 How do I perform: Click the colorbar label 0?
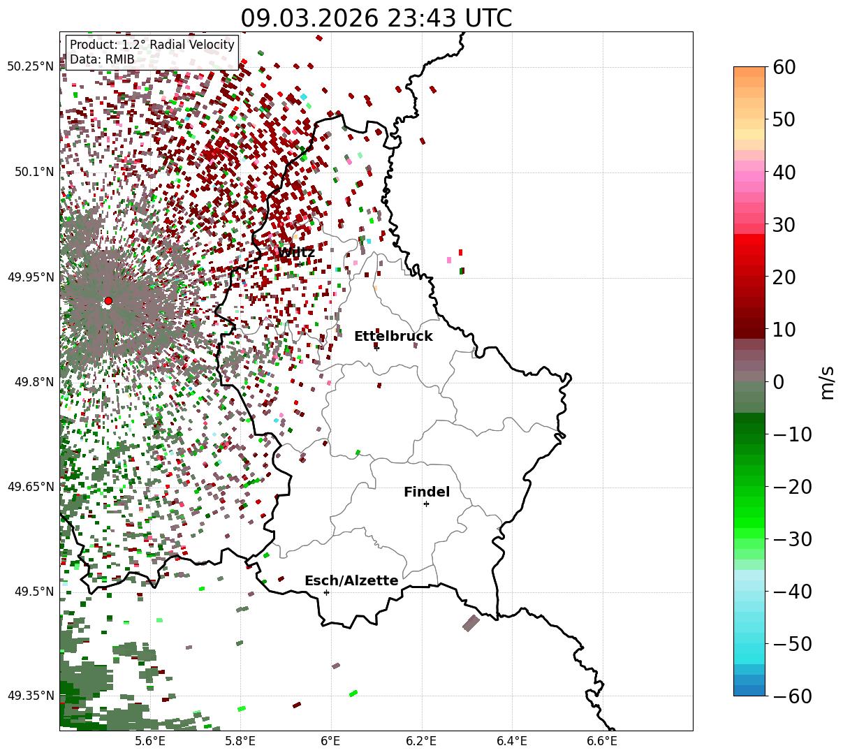click(x=778, y=382)
